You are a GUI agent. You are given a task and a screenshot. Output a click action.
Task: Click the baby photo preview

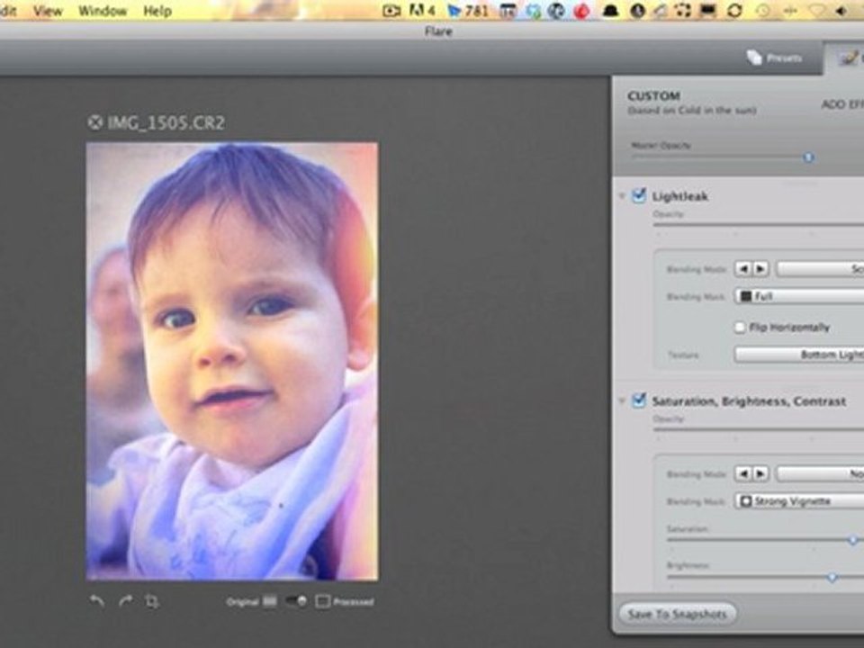pyautogui.click(x=232, y=362)
